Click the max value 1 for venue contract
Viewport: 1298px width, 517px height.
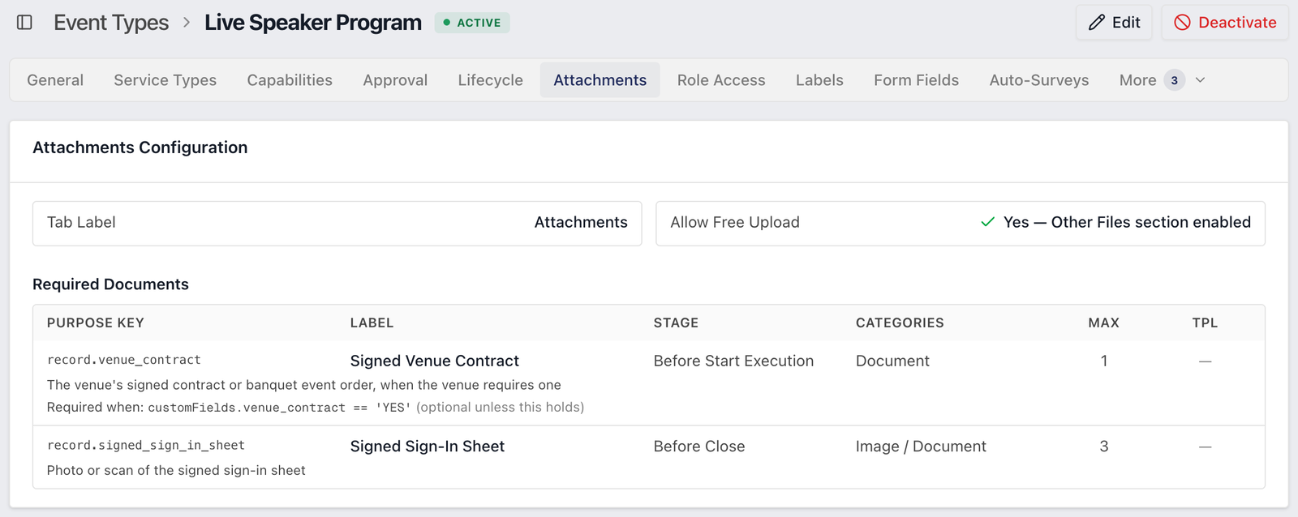click(x=1104, y=361)
